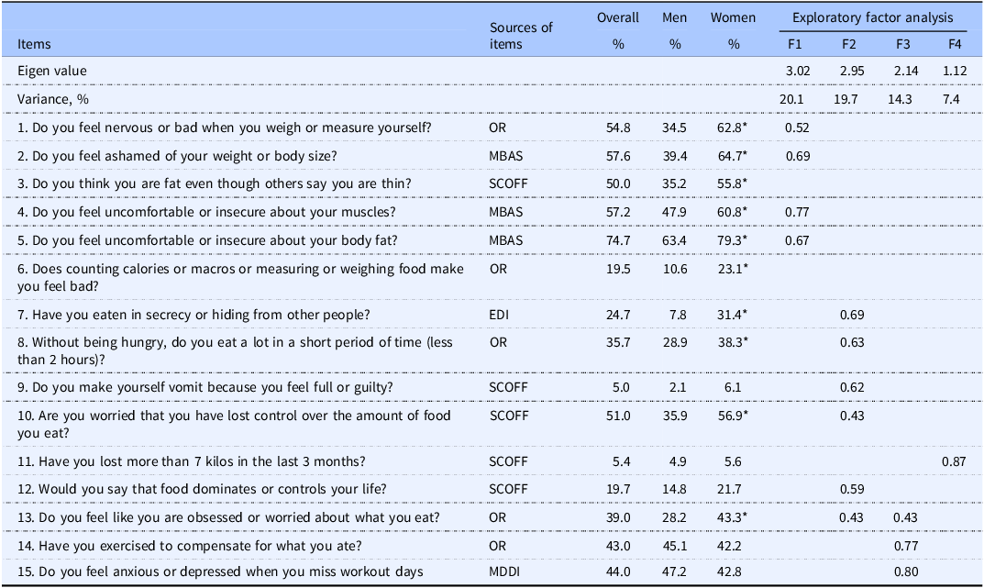
Task: Select item 6 about counting calories or macros
Action: (x=240, y=277)
